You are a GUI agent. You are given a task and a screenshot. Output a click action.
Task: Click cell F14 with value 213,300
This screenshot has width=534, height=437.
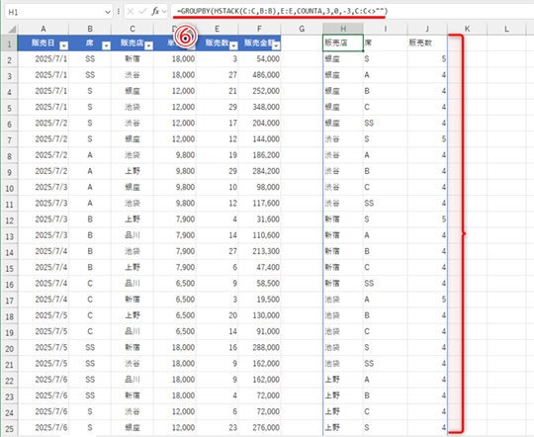pyautogui.click(x=259, y=251)
